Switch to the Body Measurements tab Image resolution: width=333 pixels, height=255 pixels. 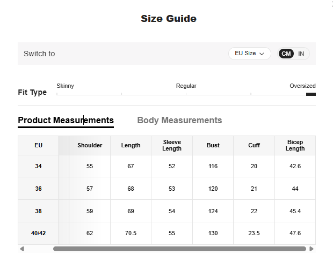[x=179, y=120]
